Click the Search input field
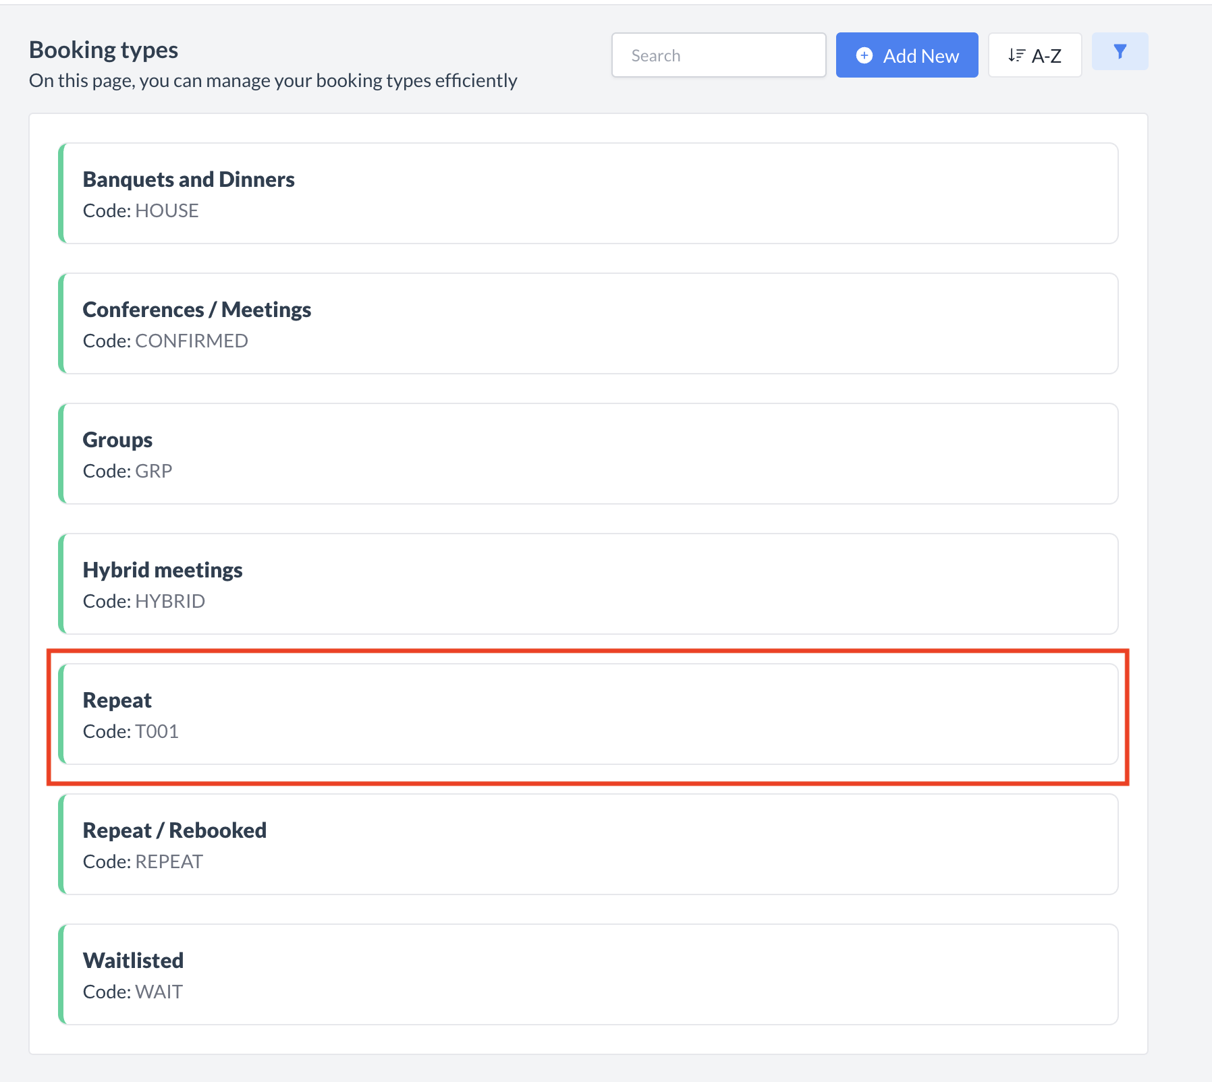The image size is (1212, 1082). pyautogui.click(x=718, y=55)
